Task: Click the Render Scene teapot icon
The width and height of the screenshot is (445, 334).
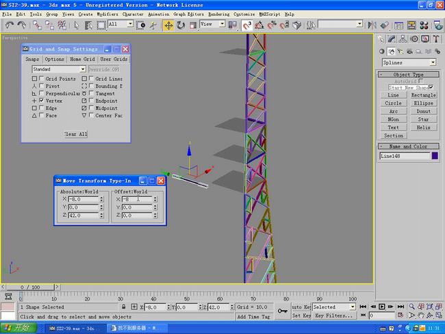Action: 438,25
